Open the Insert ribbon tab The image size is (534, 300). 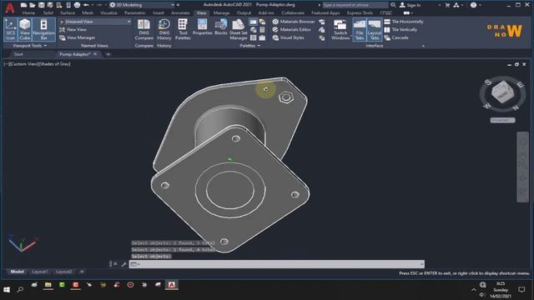(159, 13)
